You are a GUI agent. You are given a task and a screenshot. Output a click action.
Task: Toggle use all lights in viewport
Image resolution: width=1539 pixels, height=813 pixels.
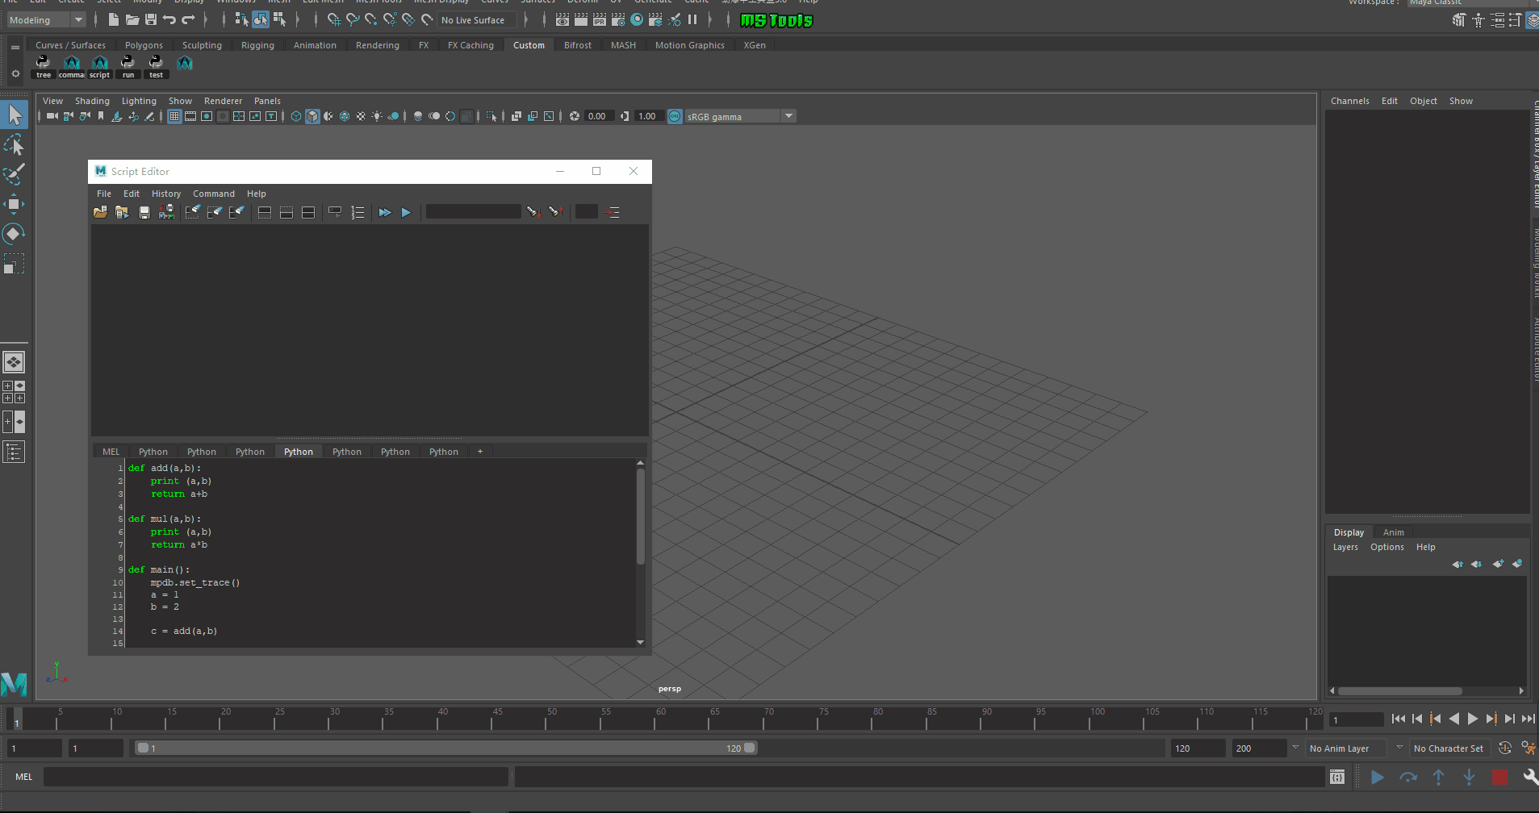(377, 116)
